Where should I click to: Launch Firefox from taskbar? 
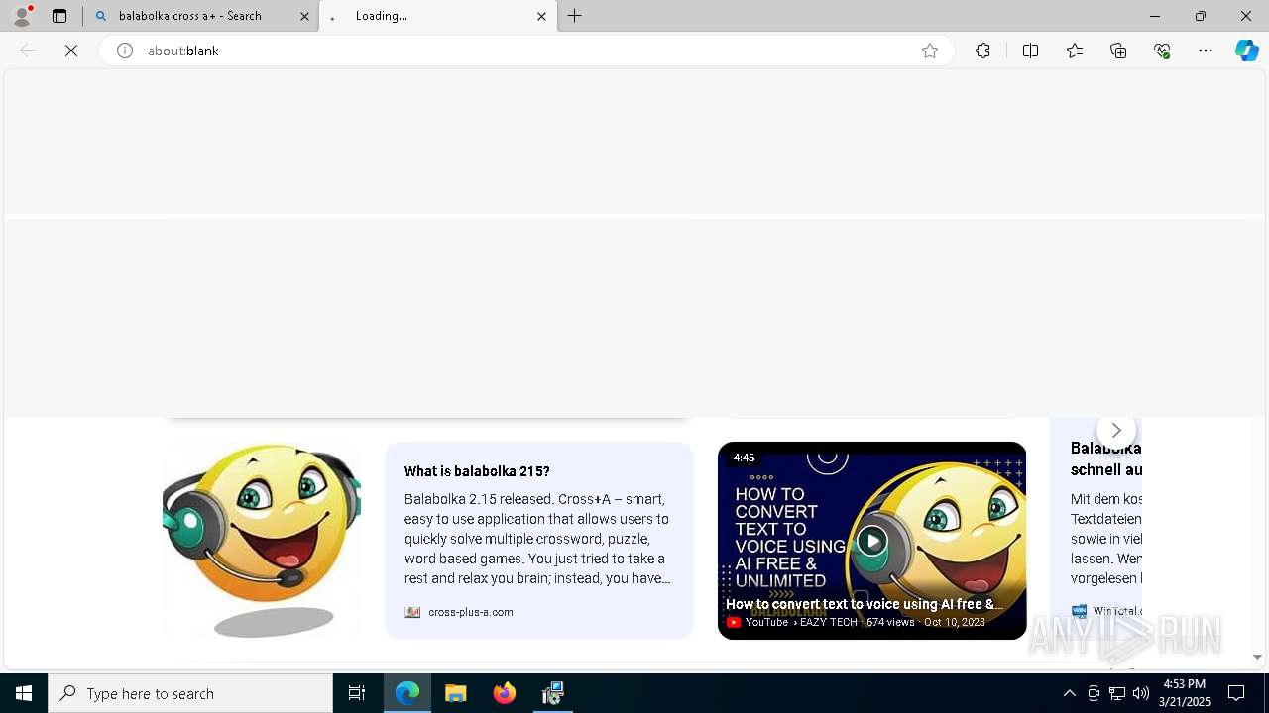pyautogui.click(x=505, y=693)
